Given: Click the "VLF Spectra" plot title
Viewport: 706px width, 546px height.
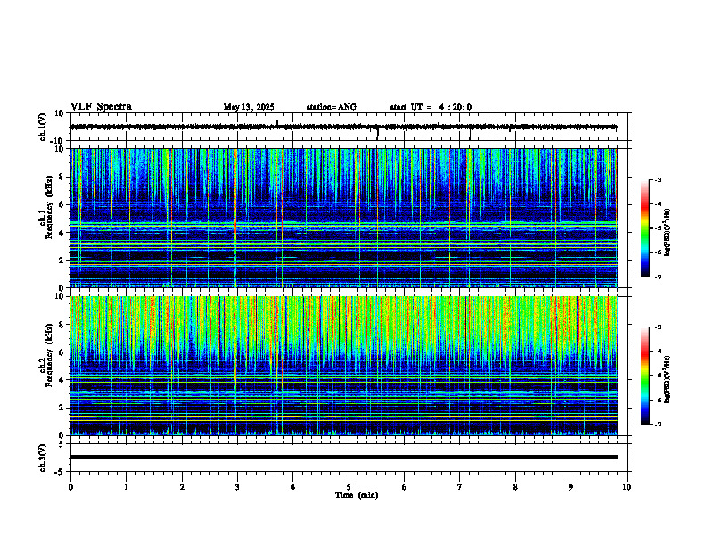Looking at the screenshot, I should (101, 107).
